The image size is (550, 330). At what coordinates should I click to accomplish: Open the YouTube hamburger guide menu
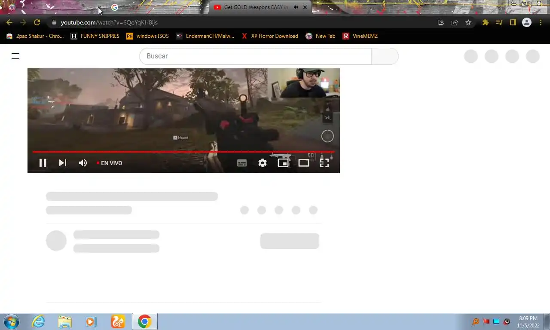pos(15,56)
